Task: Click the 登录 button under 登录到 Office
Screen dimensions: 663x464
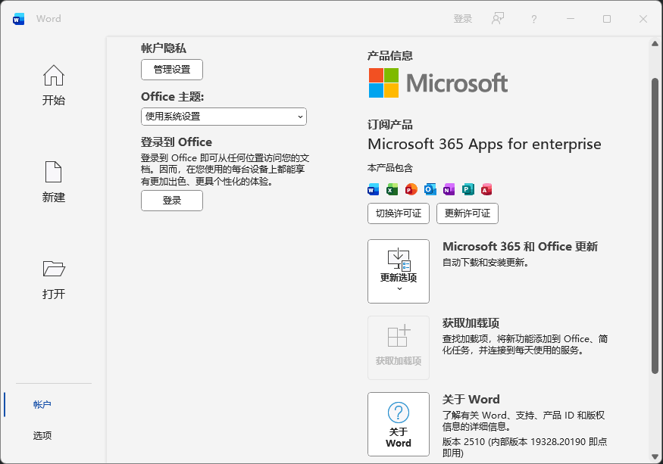Action: click(x=172, y=201)
